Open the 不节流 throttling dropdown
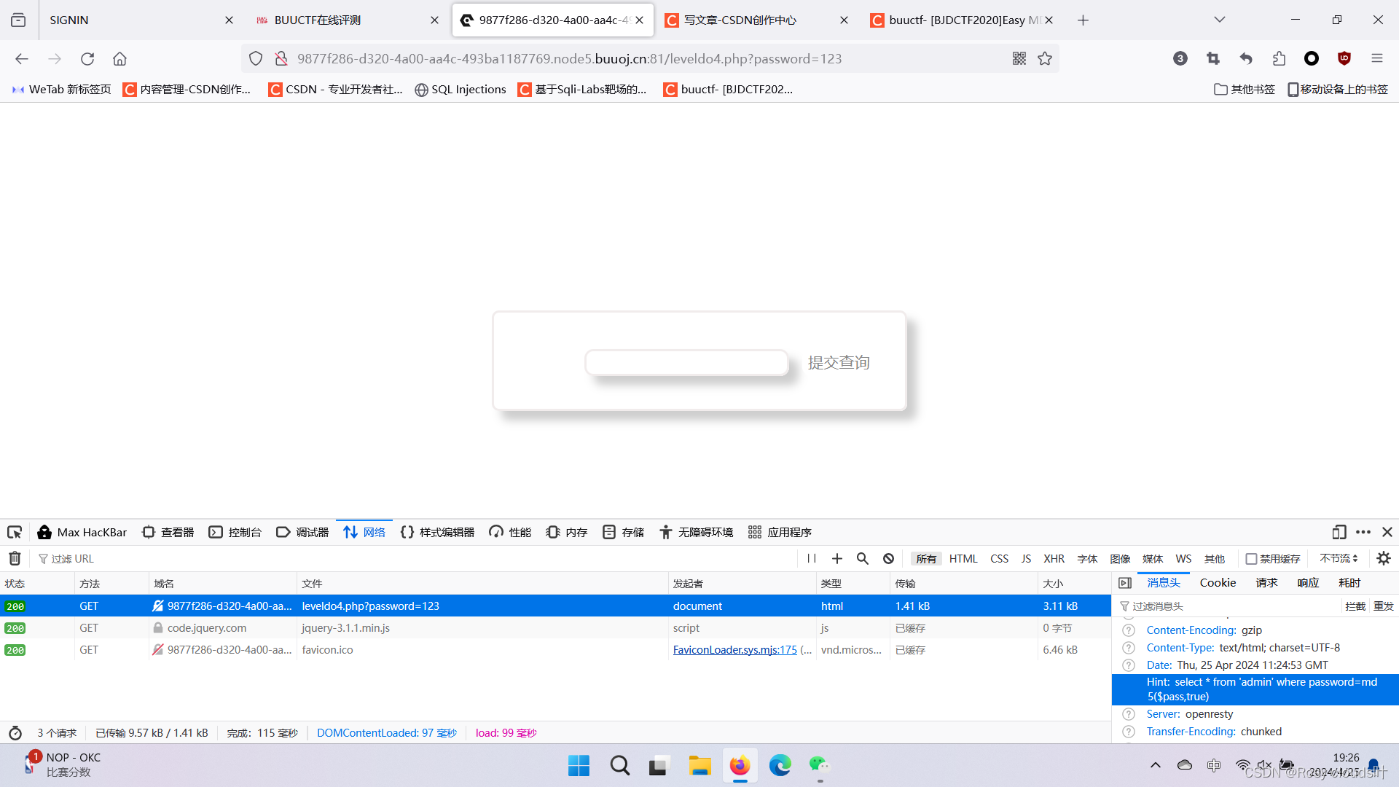The width and height of the screenshot is (1399, 787). tap(1339, 559)
